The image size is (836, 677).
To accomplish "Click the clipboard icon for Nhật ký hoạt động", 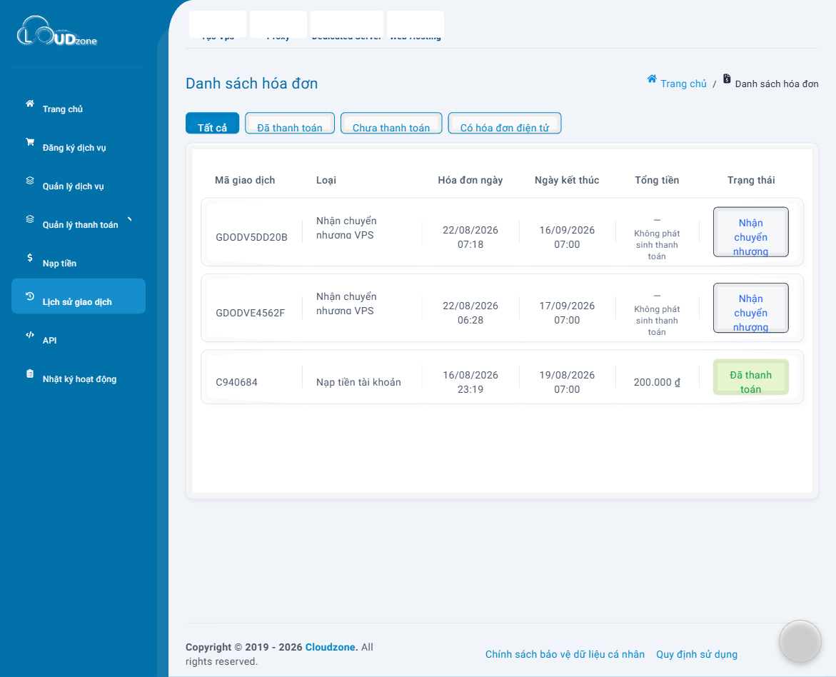I will (x=30, y=373).
